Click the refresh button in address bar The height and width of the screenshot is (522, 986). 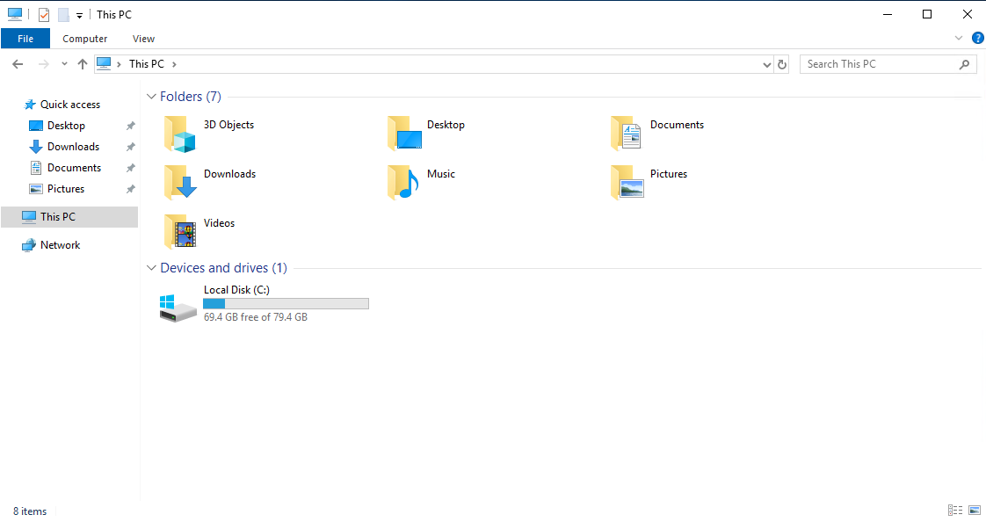(x=782, y=63)
